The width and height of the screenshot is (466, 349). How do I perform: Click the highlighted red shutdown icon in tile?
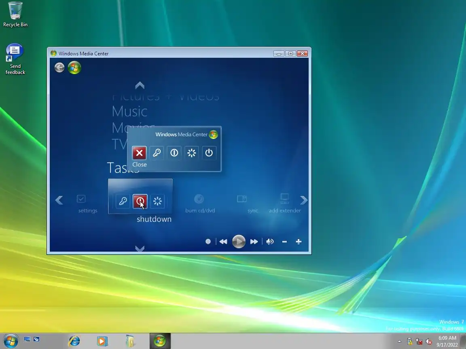click(x=140, y=201)
